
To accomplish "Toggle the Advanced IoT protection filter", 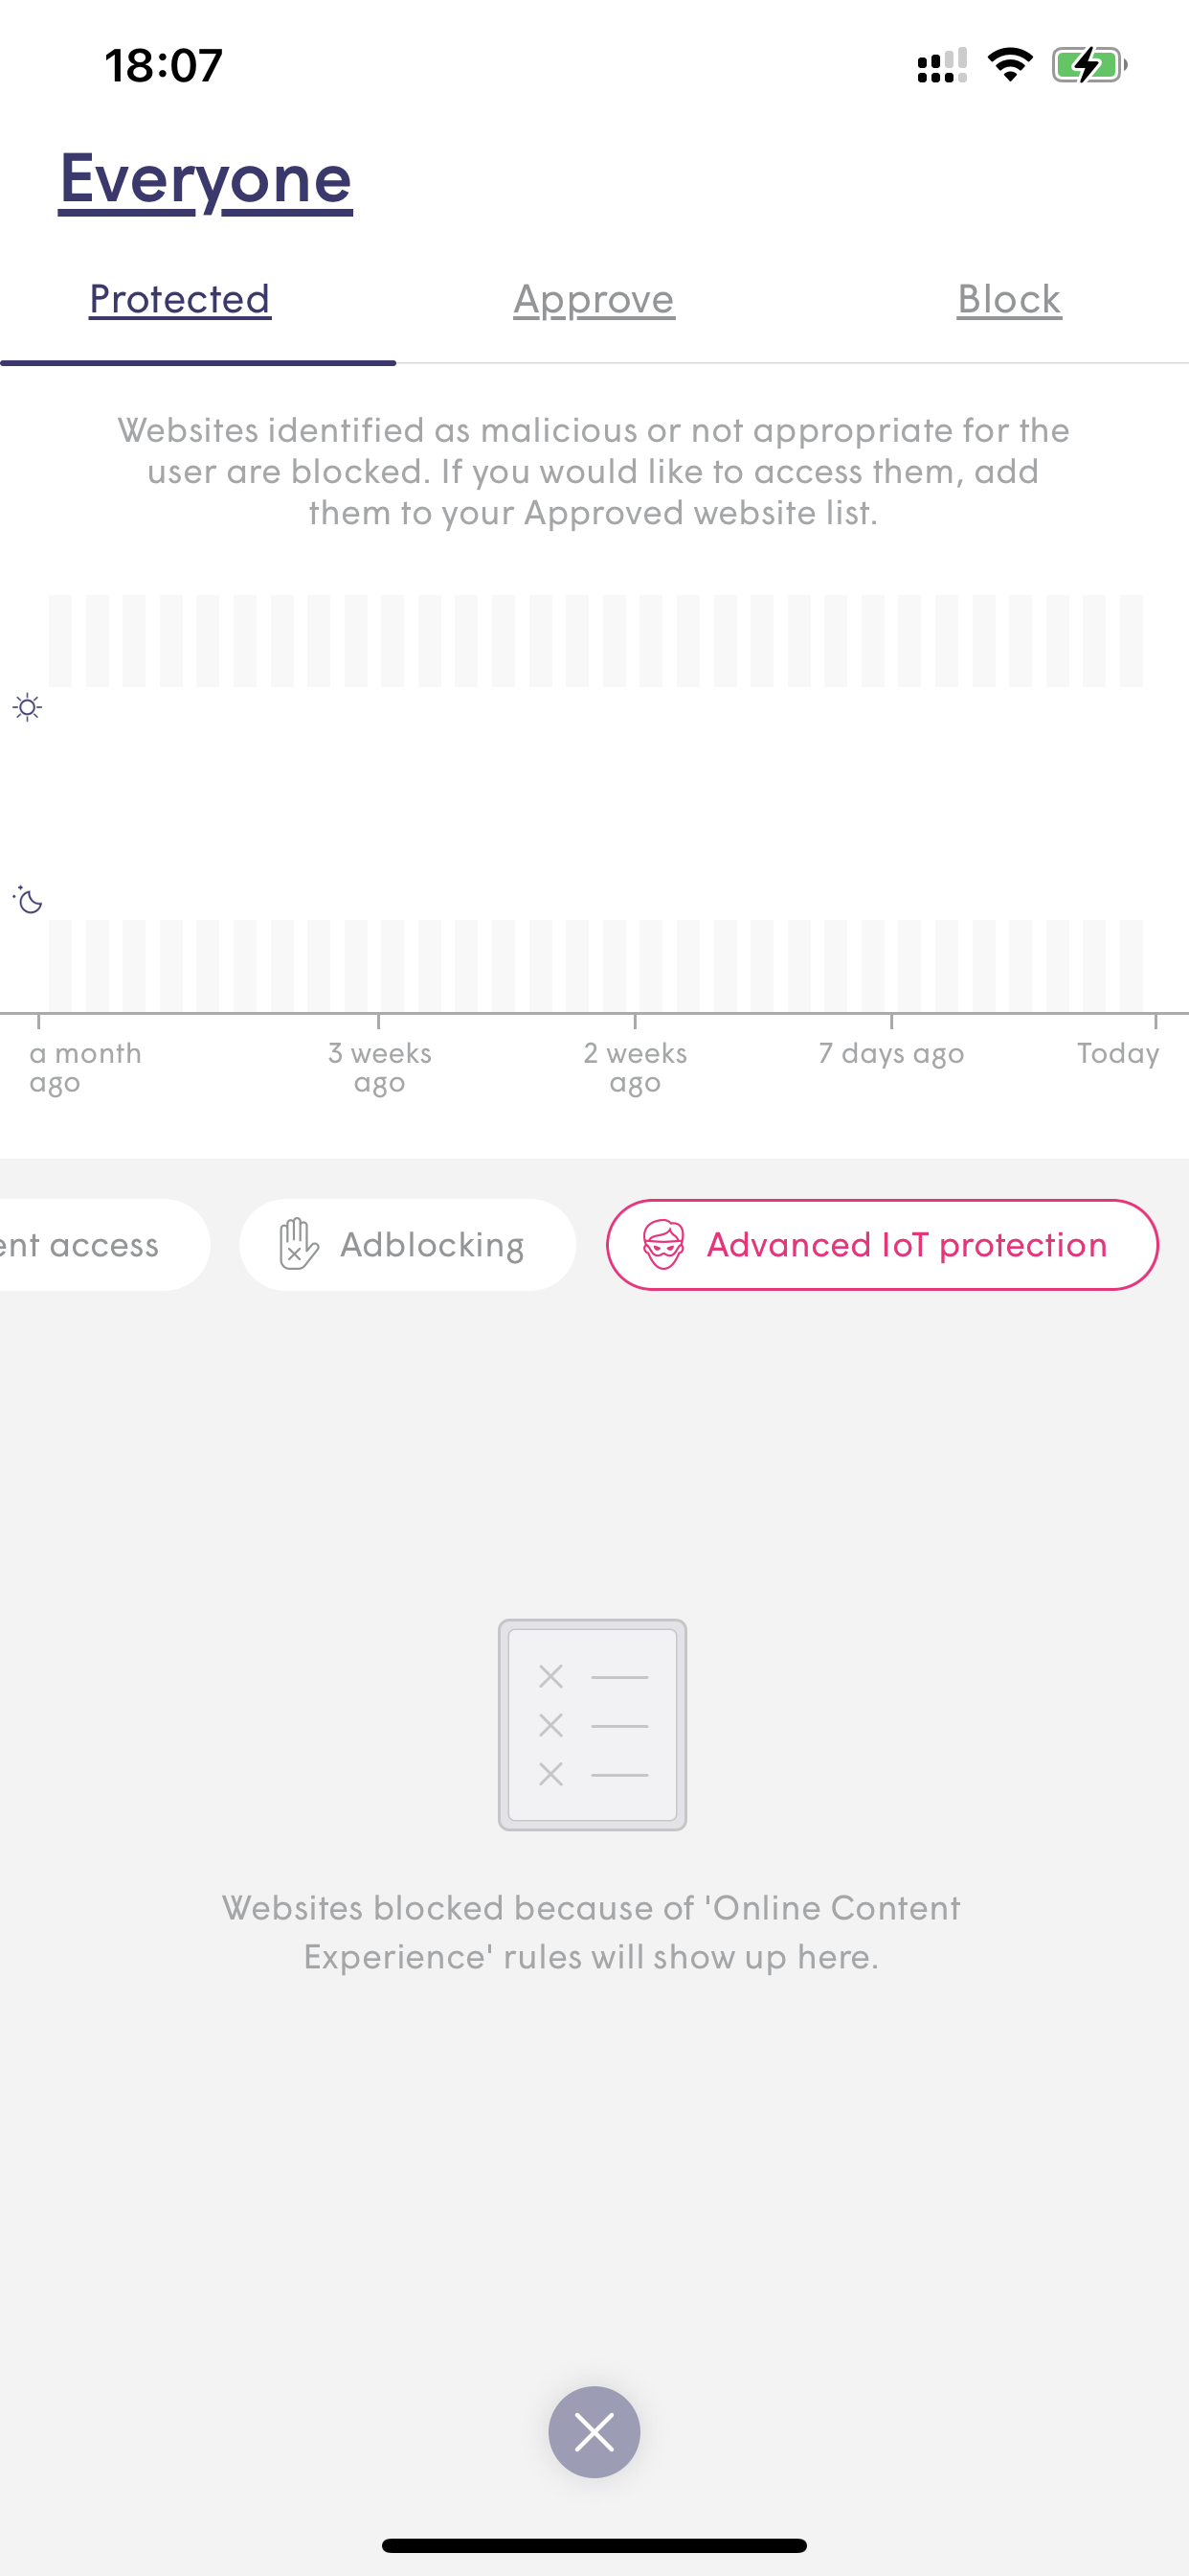I will [883, 1244].
